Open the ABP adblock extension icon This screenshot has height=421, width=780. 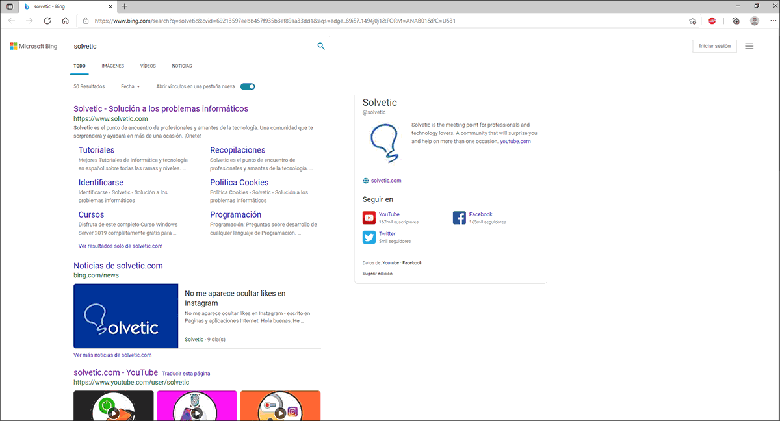coord(712,21)
